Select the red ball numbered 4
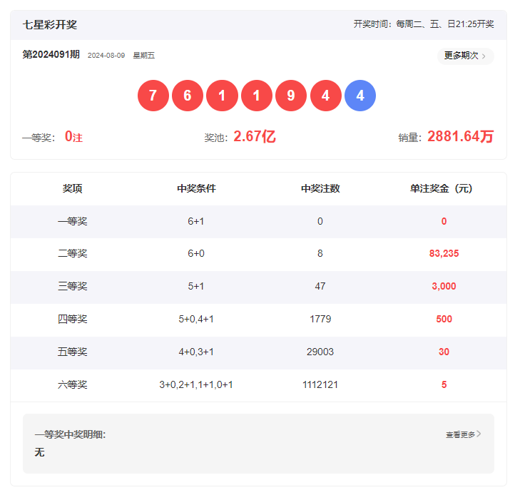510x490 pixels. [x=325, y=96]
